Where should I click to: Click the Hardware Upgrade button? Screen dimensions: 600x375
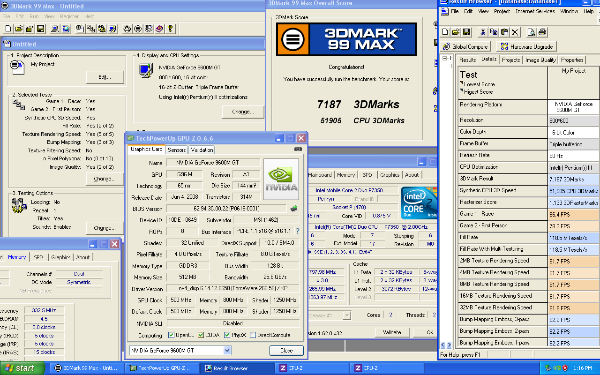point(526,46)
